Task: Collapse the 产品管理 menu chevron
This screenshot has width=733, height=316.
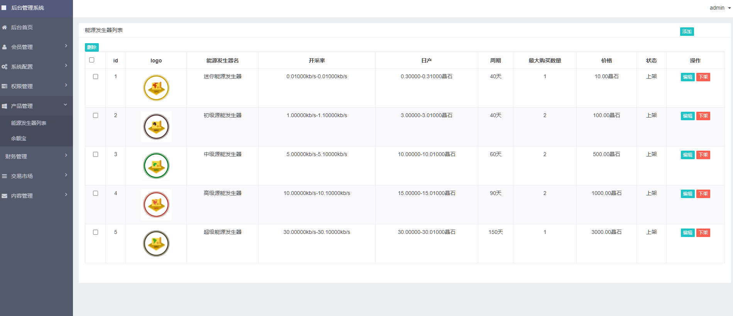Action: pyautogui.click(x=66, y=105)
